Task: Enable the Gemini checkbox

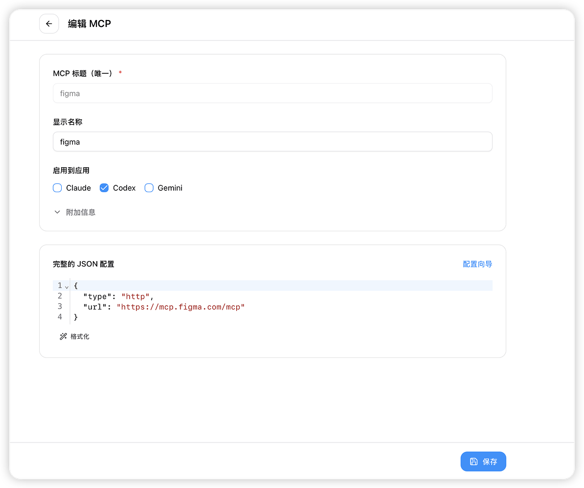Action: point(149,188)
